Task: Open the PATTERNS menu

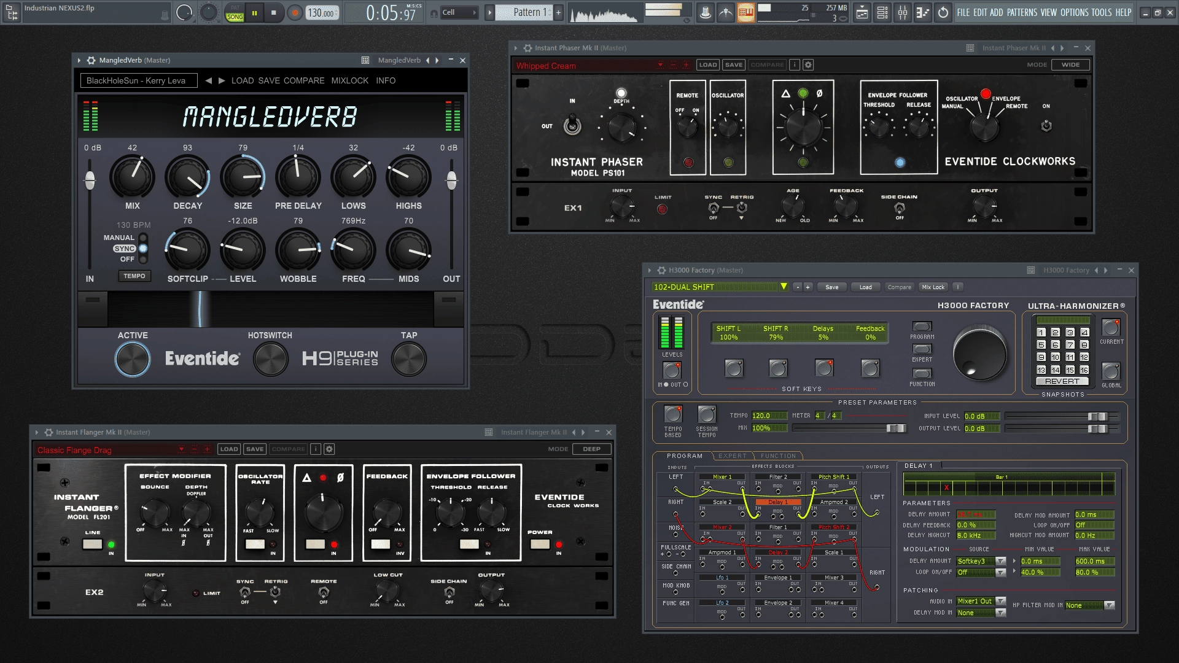Action: pos(1022,12)
